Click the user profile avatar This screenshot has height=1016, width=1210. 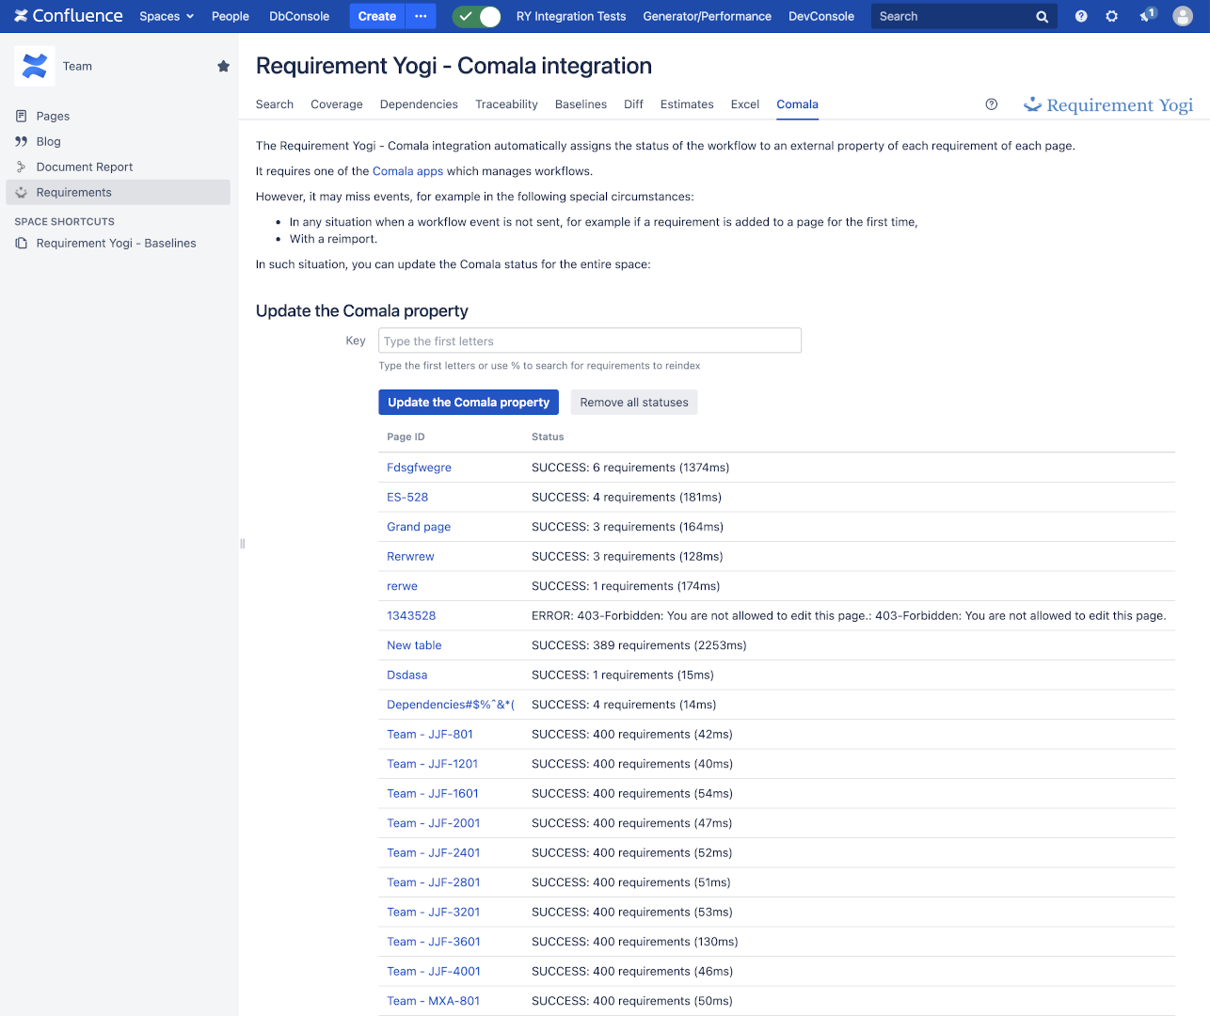point(1183,16)
